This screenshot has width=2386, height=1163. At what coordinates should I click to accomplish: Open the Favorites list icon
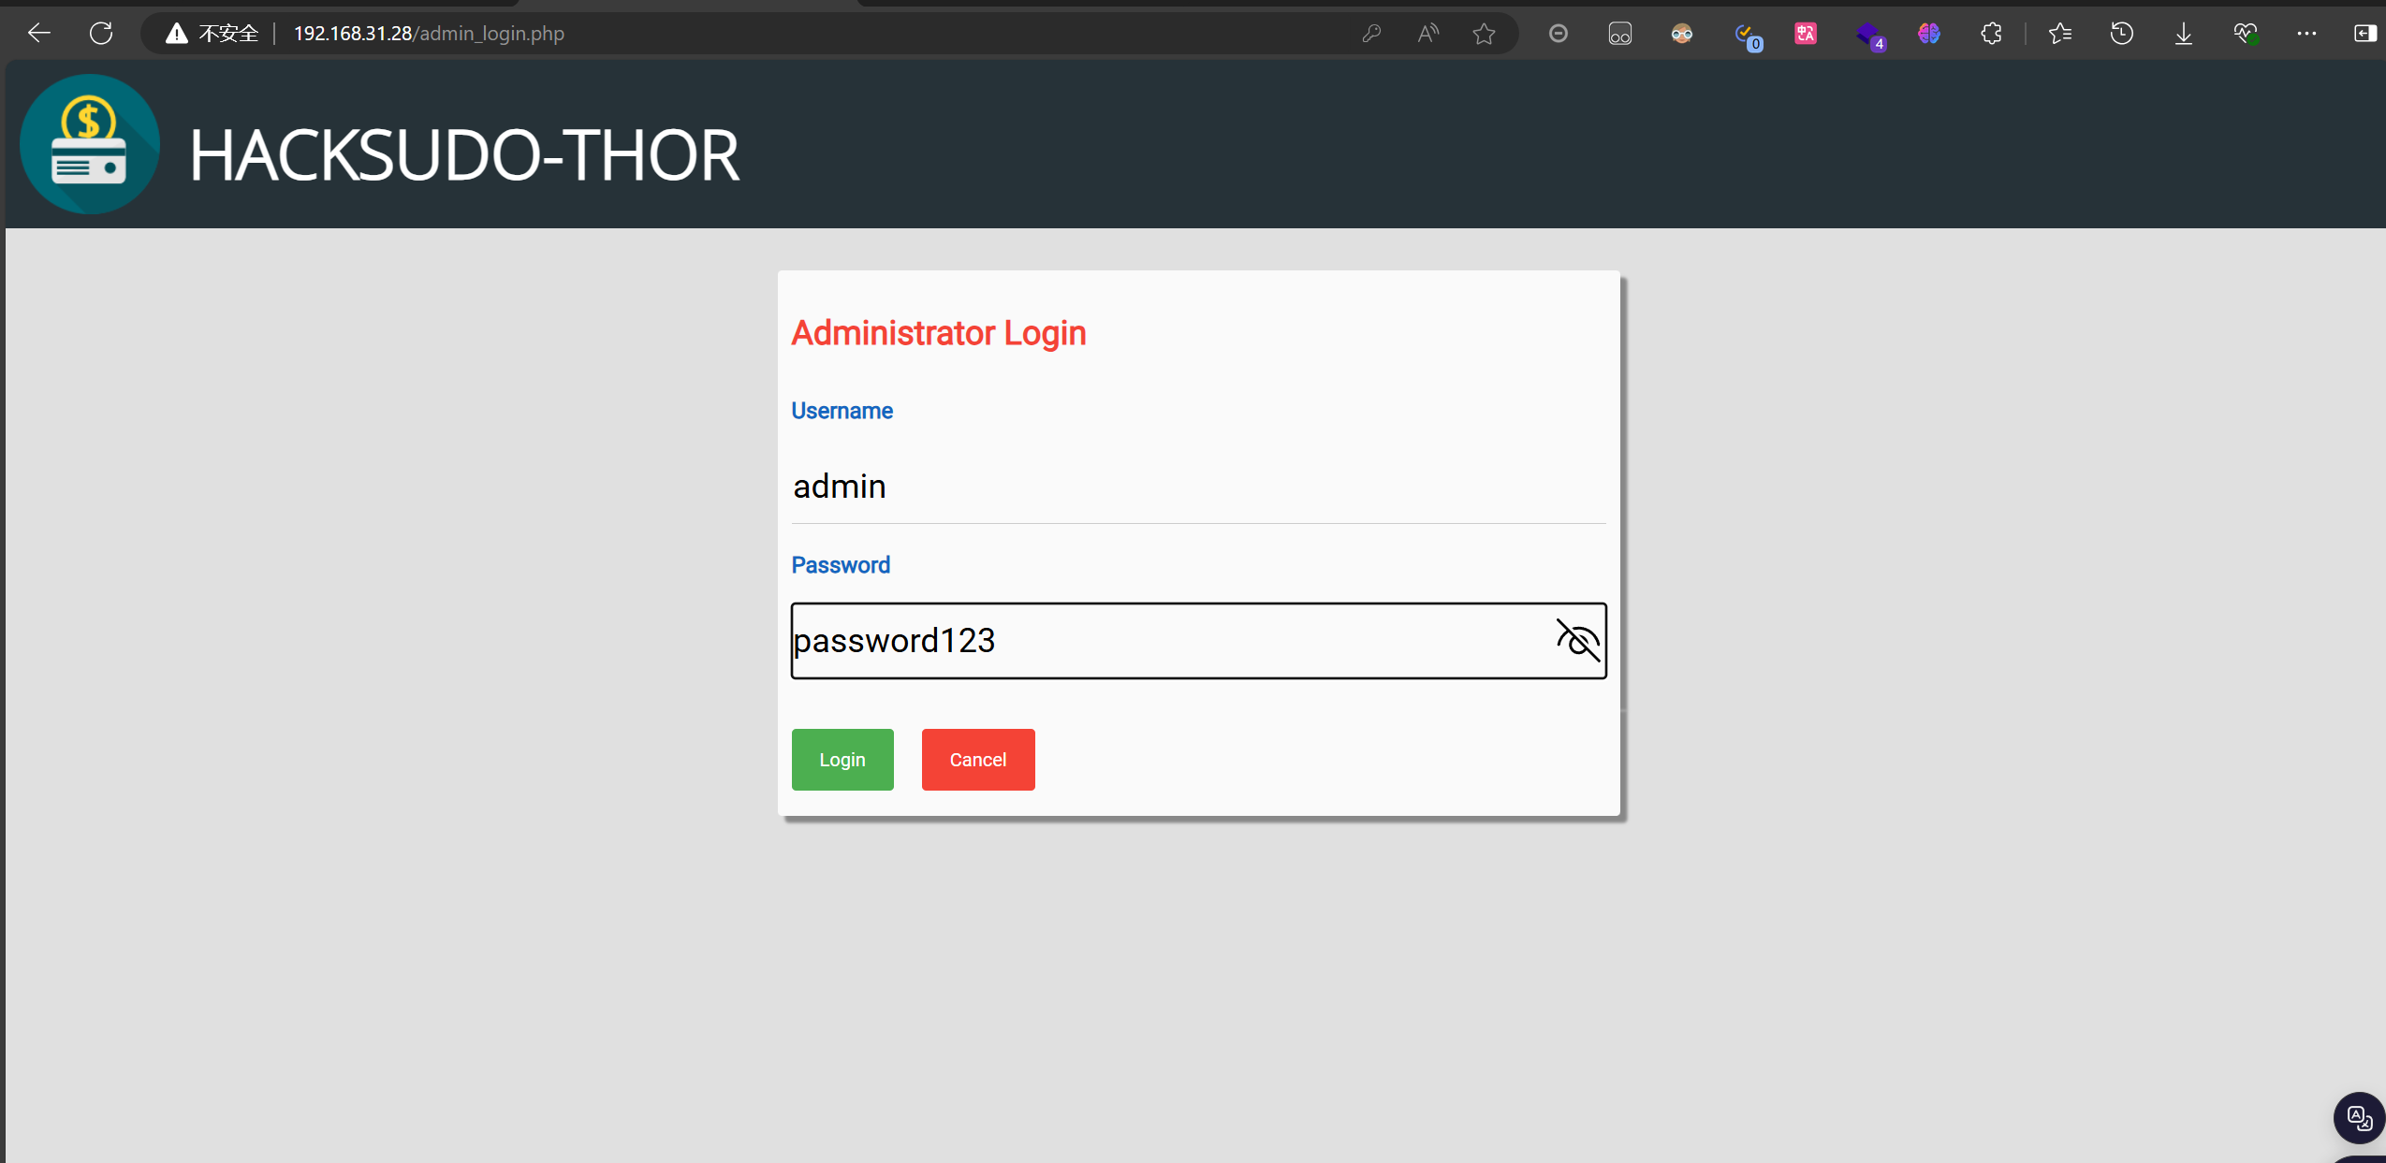2060,34
